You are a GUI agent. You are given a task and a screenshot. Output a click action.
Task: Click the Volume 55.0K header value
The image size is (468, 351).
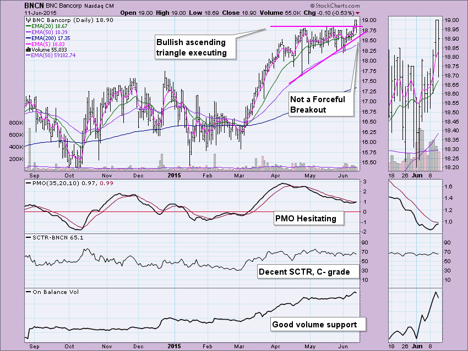pos(280,13)
